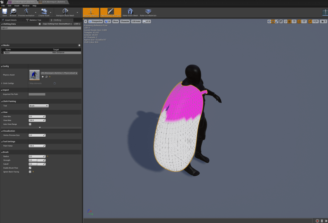Expand the Cloth Configs section
This screenshot has height=223, width=328.
tap(2, 83)
